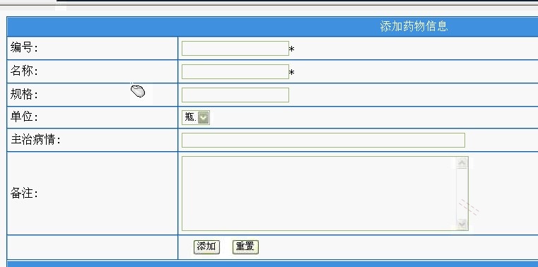Screen dimensions: 538x267
Task: Click the 主治病情 label
Action: pyautogui.click(x=35, y=140)
